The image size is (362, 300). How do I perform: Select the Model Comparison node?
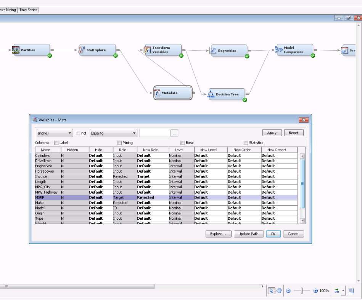click(x=294, y=49)
